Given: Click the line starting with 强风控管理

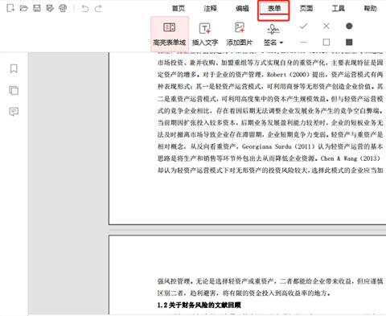Looking at the screenshot, I should (270, 281).
